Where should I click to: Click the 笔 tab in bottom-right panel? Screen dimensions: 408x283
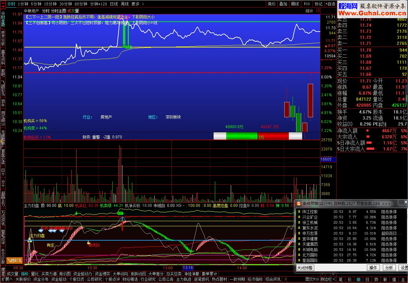(x=341, y=279)
